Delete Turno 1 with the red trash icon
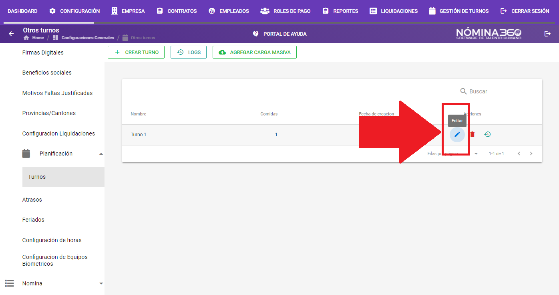559x295 pixels. pyautogui.click(x=473, y=134)
